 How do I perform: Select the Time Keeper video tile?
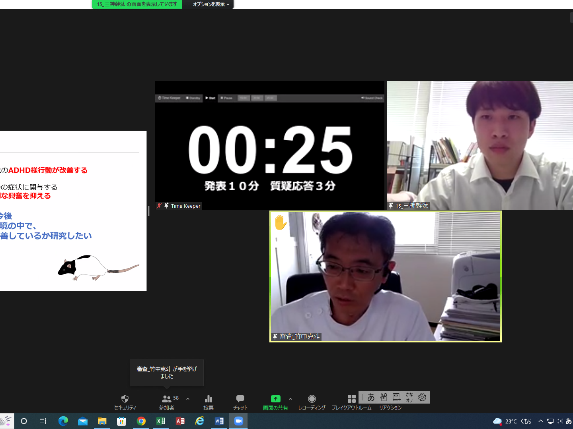pyautogui.click(x=270, y=145)
